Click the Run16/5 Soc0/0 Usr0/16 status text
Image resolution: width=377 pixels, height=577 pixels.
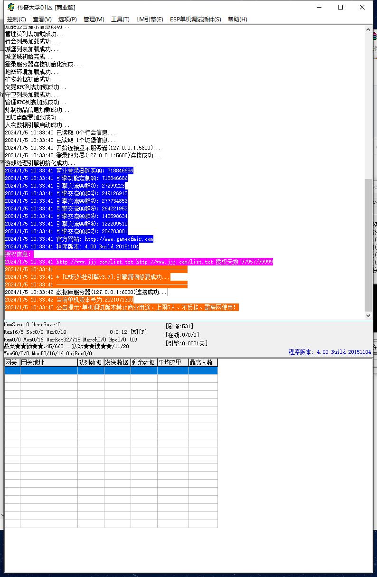coord(35,332)
